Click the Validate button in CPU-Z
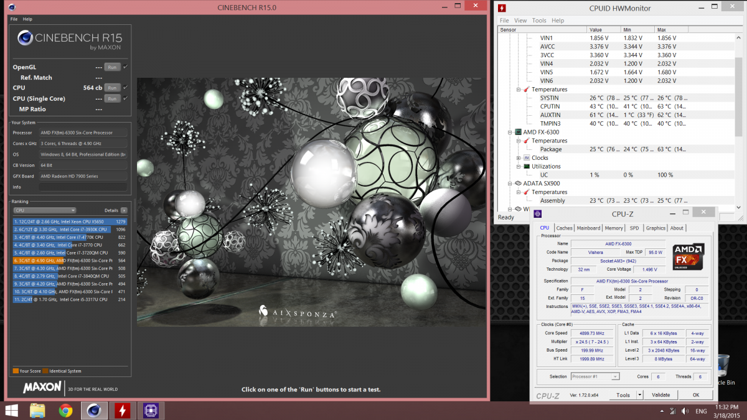This screenshot has height=420, width=747. 660,395
